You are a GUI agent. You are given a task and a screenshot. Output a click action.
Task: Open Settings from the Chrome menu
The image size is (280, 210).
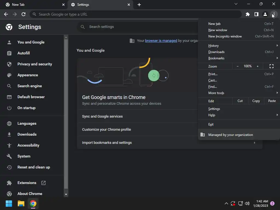point(239,109)
